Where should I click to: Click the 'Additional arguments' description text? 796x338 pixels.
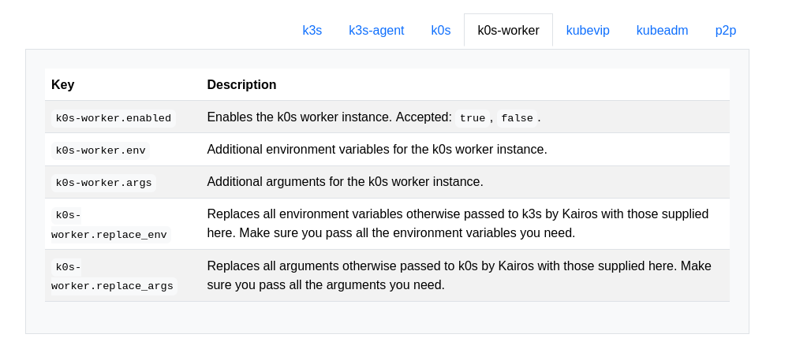[x=345, y=181]
